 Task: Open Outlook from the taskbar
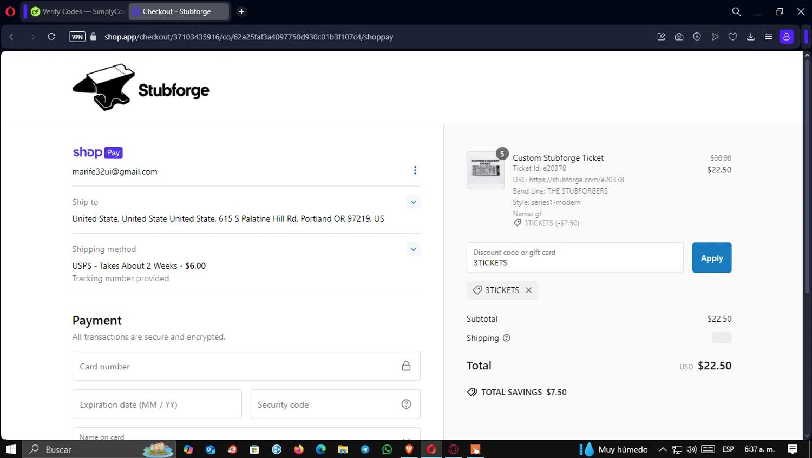pyautogui.click(x=211, y=449)
